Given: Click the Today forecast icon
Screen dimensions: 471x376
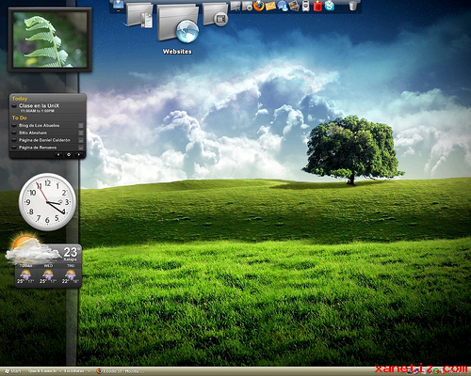Looking at the screenshot, I should (25, 275).
